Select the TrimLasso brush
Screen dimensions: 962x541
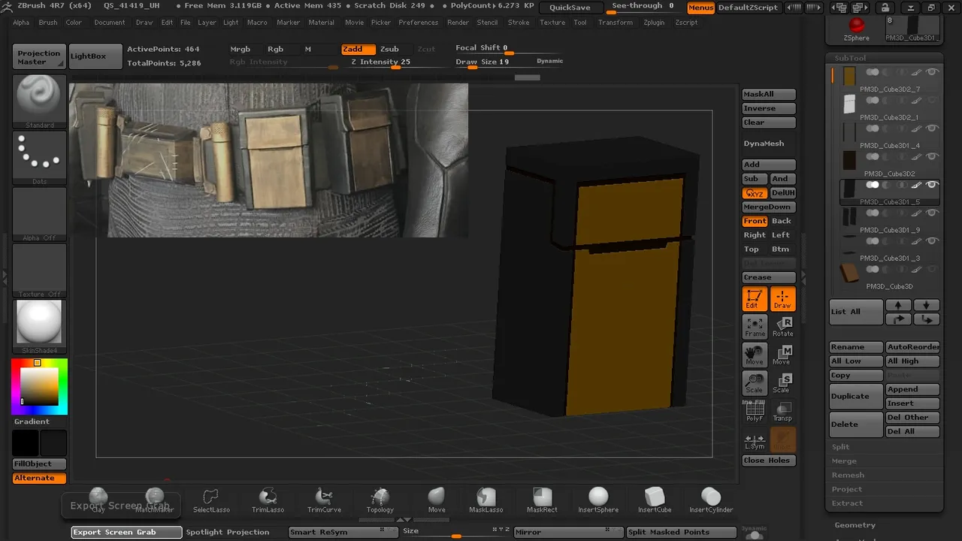[268, 500]
